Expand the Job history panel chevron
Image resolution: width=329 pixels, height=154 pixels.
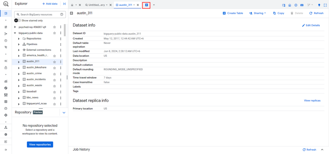coord(322,150)
